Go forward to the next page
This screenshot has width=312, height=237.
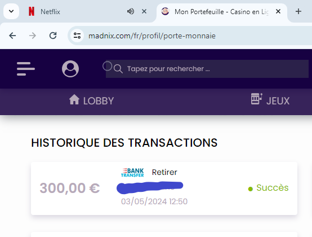pyautogui.click(x=33, y=36)
